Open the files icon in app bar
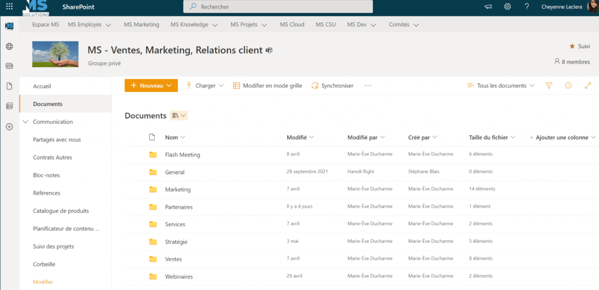 (x=9, y=86)
